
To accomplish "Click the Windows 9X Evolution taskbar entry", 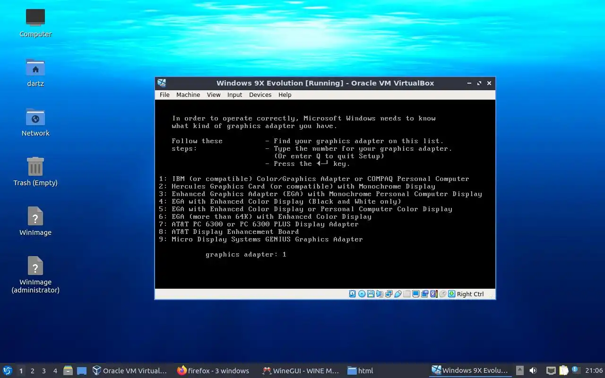I will pyautogui.click(x=470, y=371).
